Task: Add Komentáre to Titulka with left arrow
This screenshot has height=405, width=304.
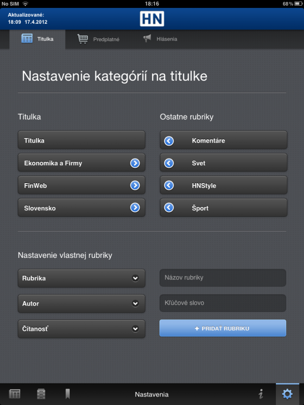Action: [x=169, y=141]
